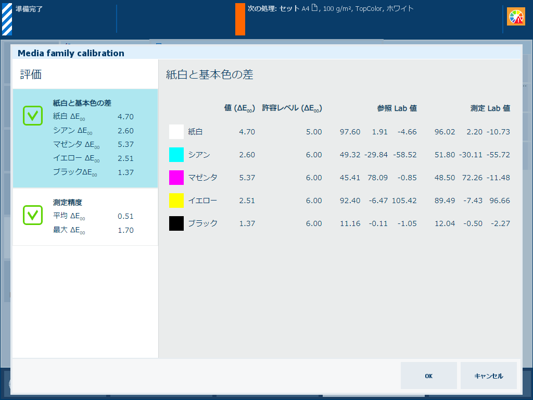Viewport: 533px width, 400px height.
Task: Click the 評価 heading
Action: (31, 74)
